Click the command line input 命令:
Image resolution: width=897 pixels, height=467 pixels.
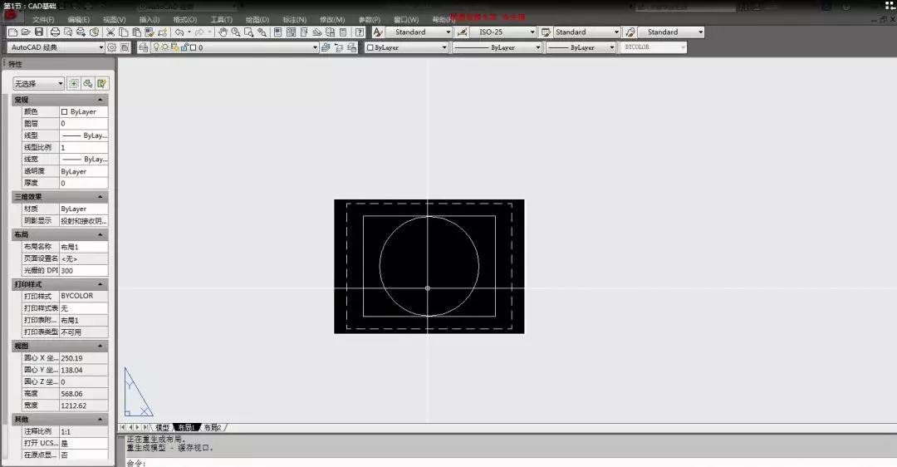509,462
